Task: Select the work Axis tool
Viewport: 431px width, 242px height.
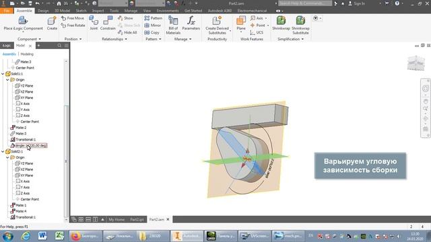Action: coord(259,18)
